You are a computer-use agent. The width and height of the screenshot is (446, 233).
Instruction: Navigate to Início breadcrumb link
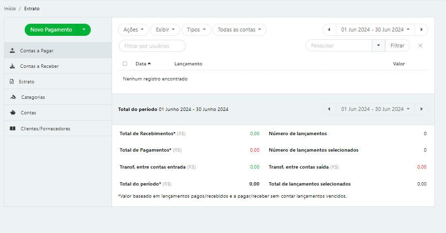pyautogui.click(x=10, y=9)
